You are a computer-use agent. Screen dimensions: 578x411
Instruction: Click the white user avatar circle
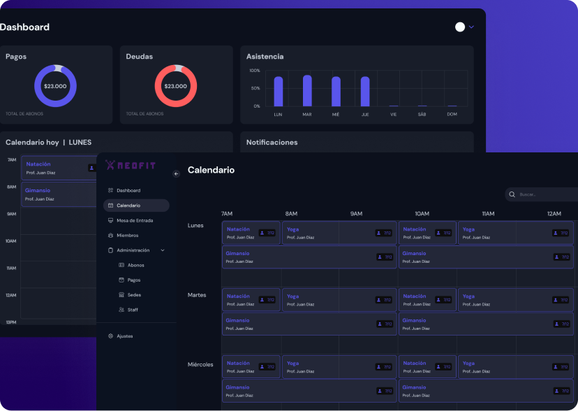pos(460,27)
